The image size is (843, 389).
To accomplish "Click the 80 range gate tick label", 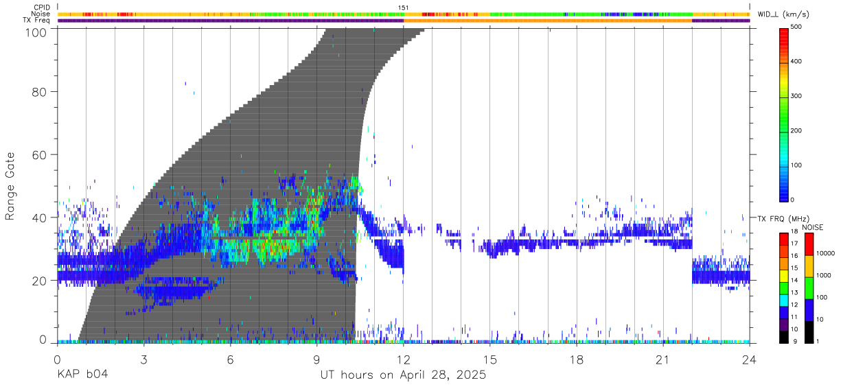I will (39, 91).
